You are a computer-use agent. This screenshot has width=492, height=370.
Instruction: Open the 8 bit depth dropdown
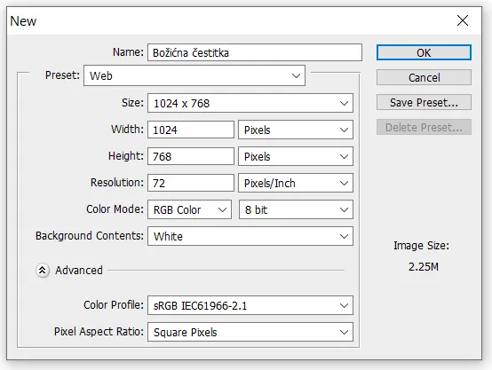[296, 209]
